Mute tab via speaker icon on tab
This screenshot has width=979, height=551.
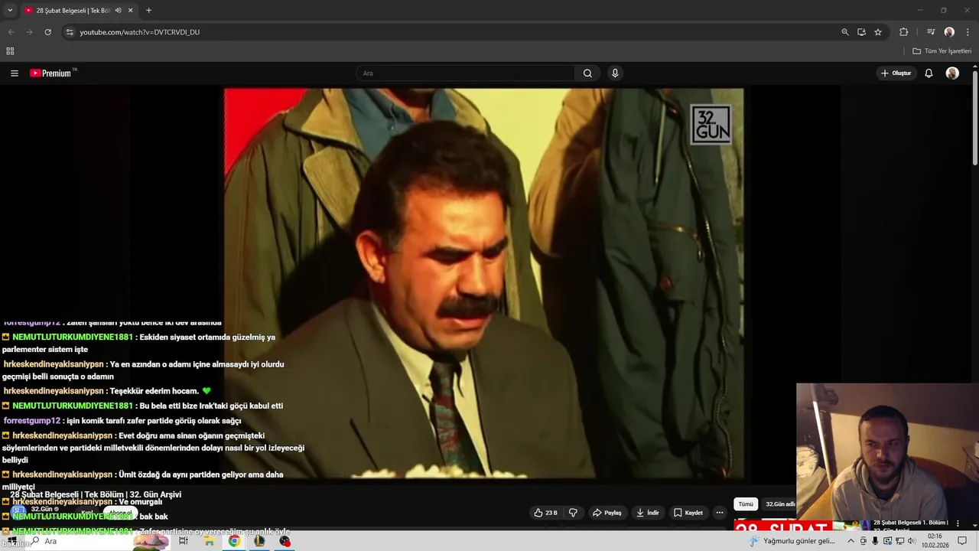click(119, 11)
